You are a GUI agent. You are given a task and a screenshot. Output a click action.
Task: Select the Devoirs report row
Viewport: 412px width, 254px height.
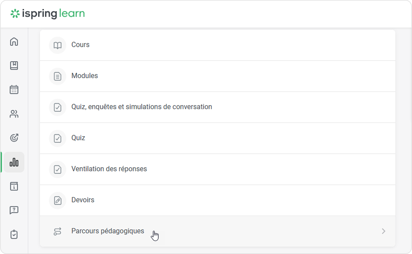click(x=83, y=200)
